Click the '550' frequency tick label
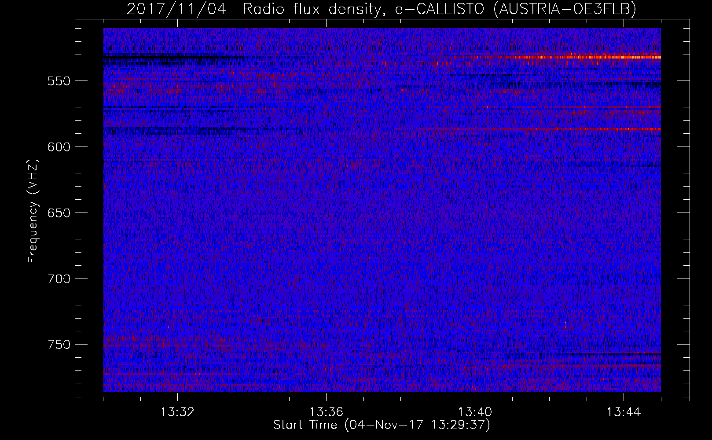Image resolution: width=712 pixels, height=440 pixels. 59,81
